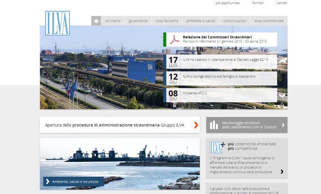Open the Incidente AFO 2 news
The width and height of the screenshot is (321, 194).
click(x=195, y=93)
